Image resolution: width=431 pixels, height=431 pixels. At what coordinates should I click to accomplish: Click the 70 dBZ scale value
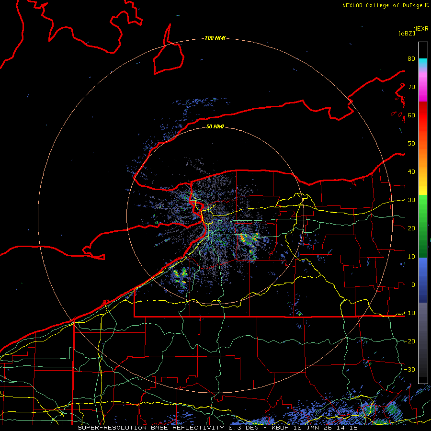[411, 87]
